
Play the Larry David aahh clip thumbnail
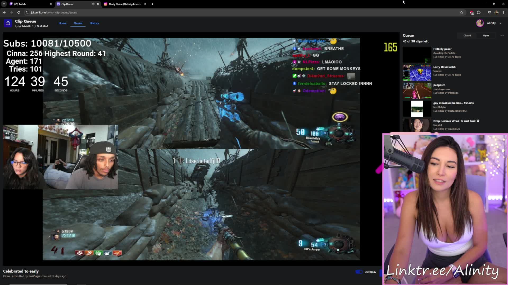tap(417, 73)
